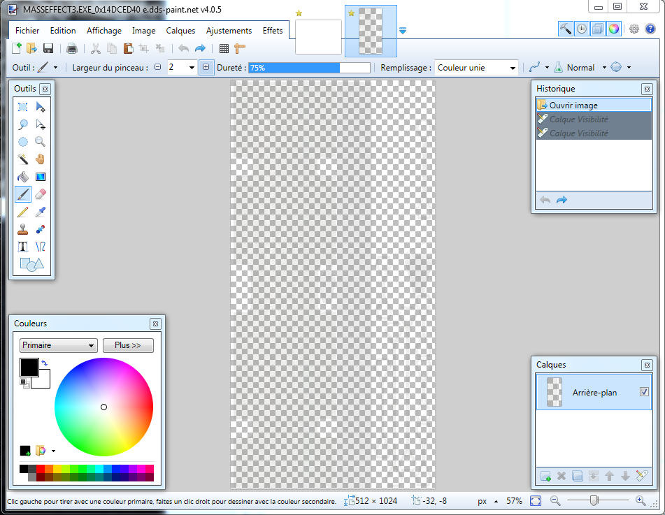Select the Rectangle Select tool
This screenshot has height=515, width=665.
click(23, 107)
